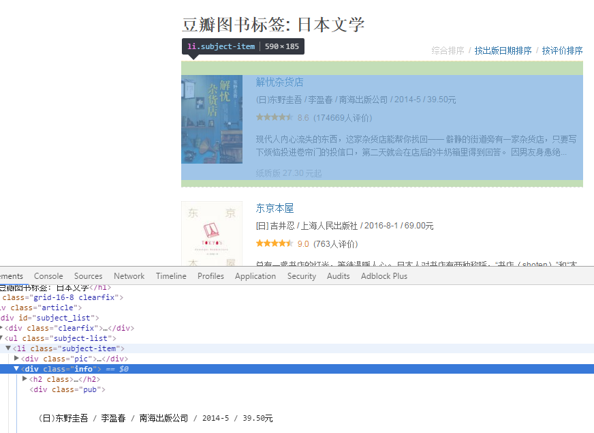Open the book title link 解忧杂货店
The width and height of the screenshot is (594, 433).
point(279,82)
